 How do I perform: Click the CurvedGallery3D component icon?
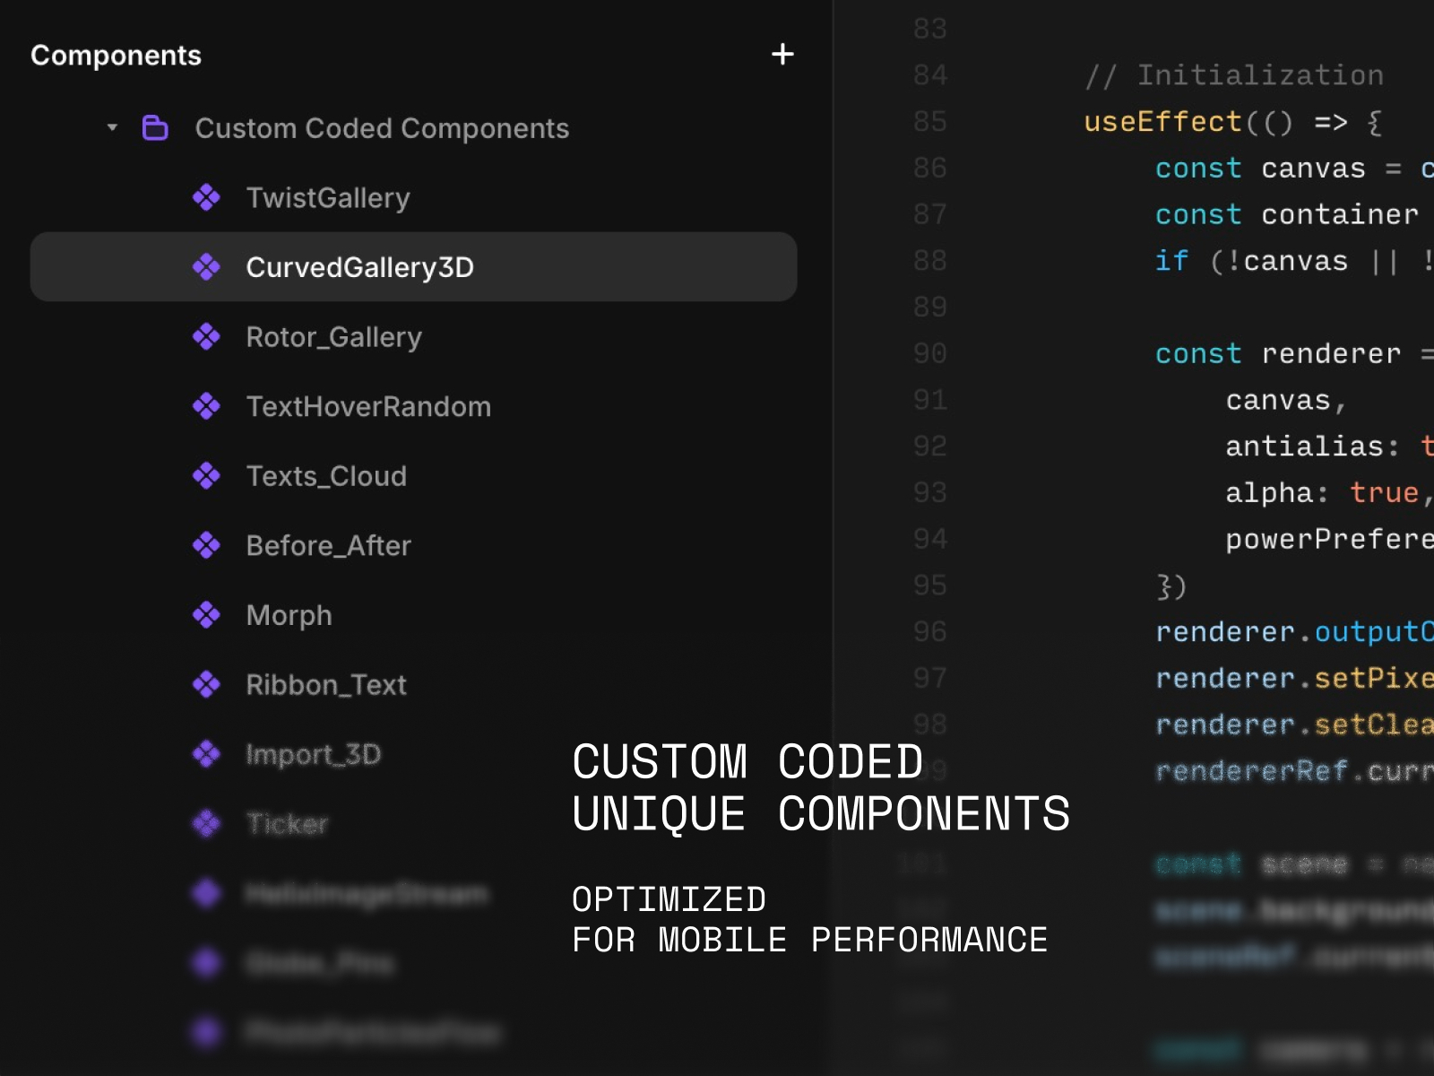pos(207,267)
